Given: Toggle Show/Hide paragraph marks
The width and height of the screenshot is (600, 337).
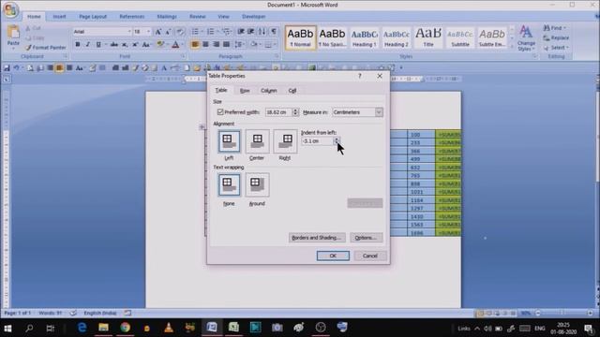Looking at the screenshot, I should 274,32.
